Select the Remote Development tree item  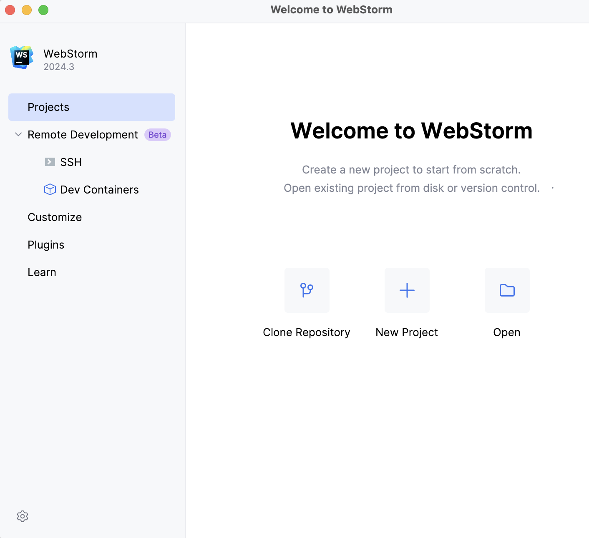coord(82,134)
